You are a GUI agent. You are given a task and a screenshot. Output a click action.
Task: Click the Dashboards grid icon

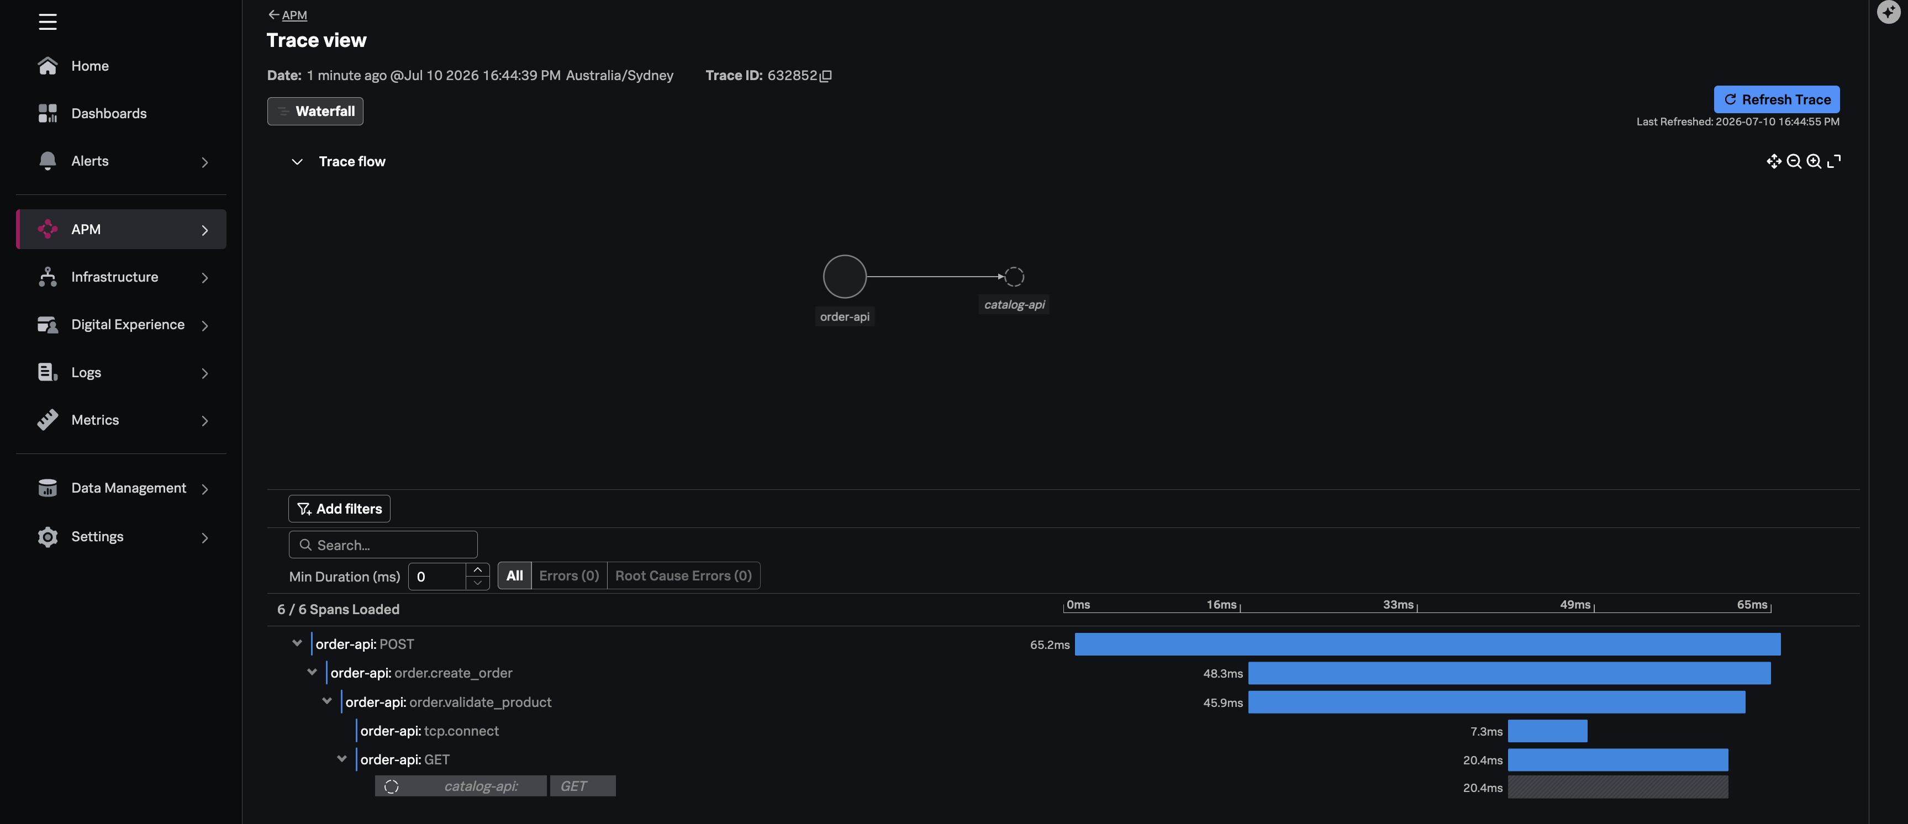48,113
